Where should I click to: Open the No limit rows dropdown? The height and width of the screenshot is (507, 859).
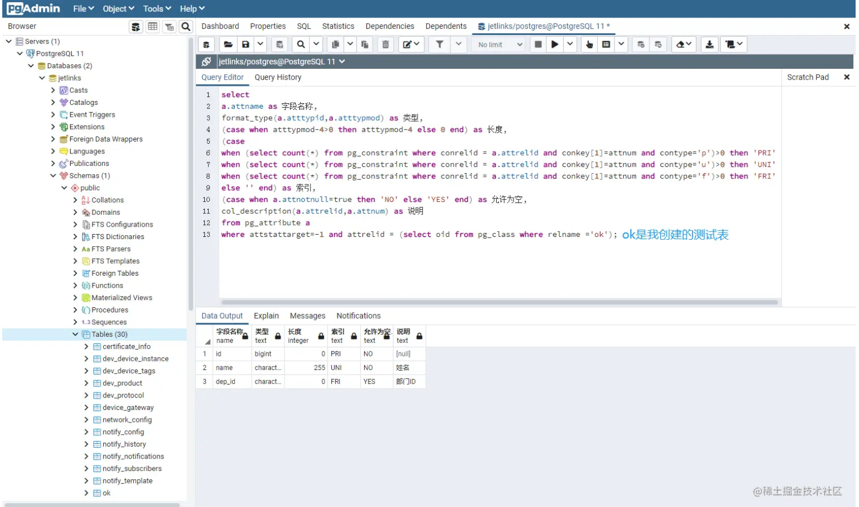[x=499, y=45]
